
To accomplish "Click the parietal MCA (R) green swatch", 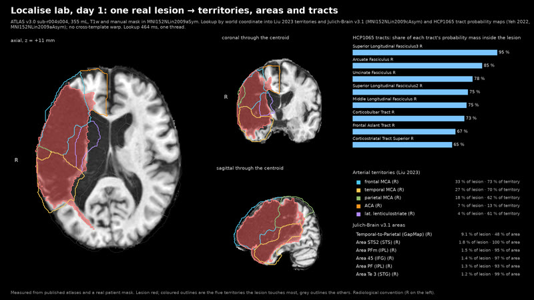I will coord(358,198).
